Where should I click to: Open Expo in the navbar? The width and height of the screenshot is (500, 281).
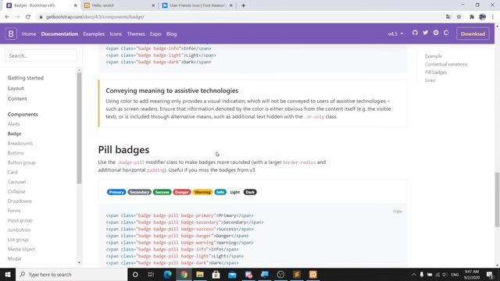(x=155, y=34)
